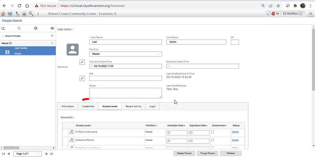Open the page selector 'Page 1 of 1'
The width and height of the screenshot is (315, 157).
click(28, 154)
